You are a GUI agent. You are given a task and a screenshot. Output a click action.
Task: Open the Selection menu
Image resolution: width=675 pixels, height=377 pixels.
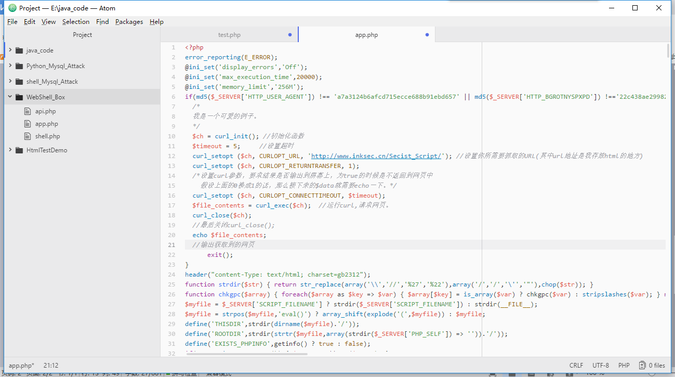tap(76, 22)
